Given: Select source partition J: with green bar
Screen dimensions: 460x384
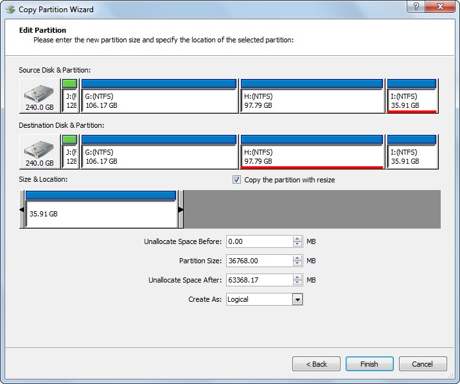Looking at the screenshot, I should (x=70, y=96).
